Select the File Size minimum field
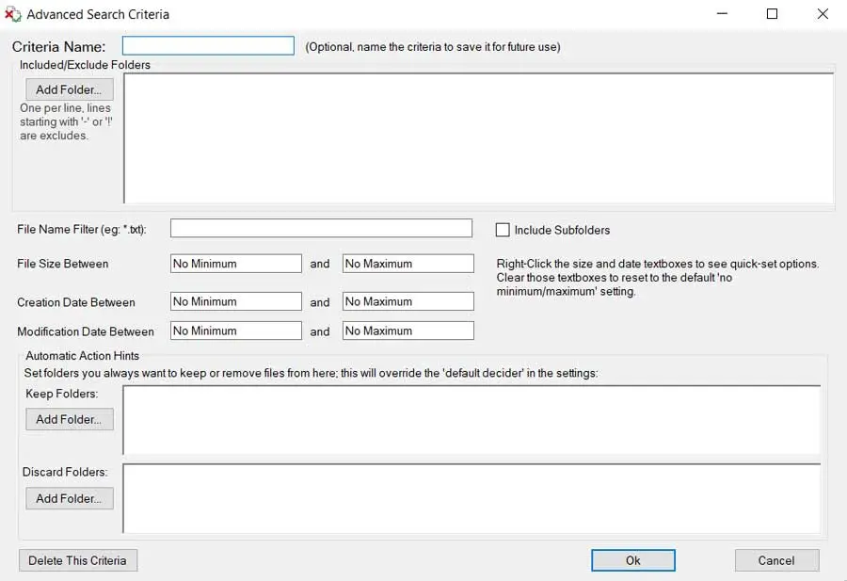This screenshot has height=581, width=847. 236,264
